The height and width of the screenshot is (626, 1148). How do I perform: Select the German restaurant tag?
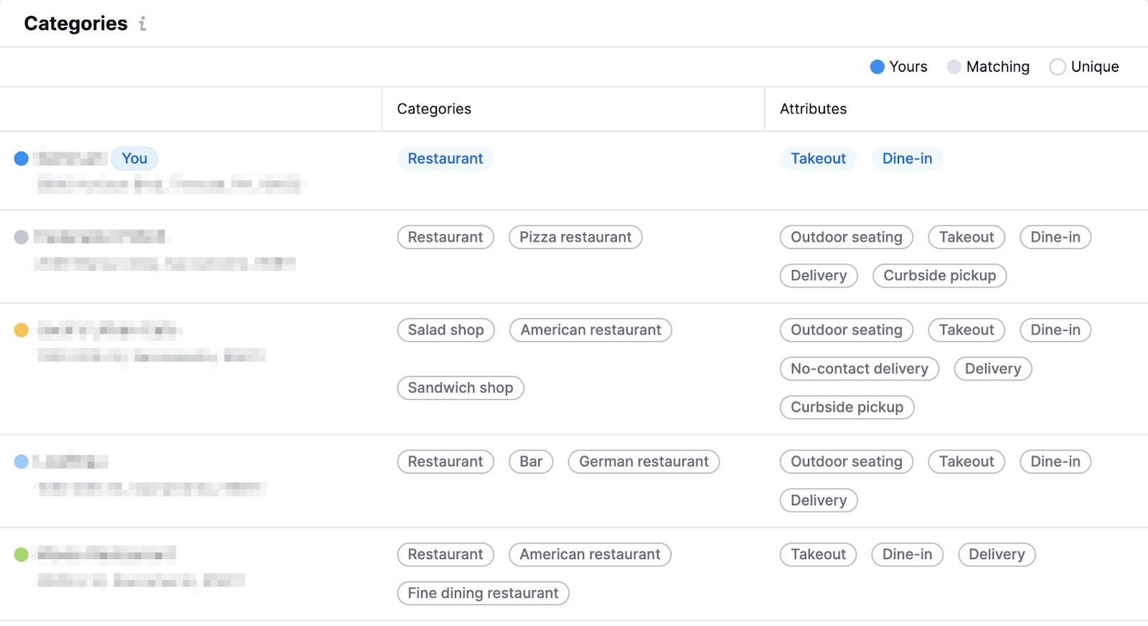[x=643, y=462]
